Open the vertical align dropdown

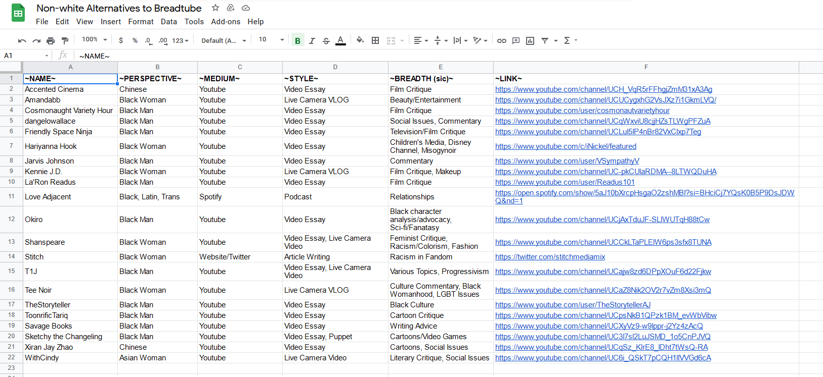point(441,40)
